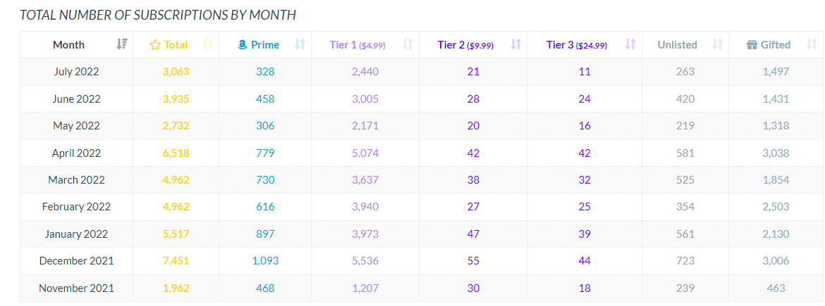
Task: Click the Total Number of Subscriptions heading
Action: (x=158, y=15)
